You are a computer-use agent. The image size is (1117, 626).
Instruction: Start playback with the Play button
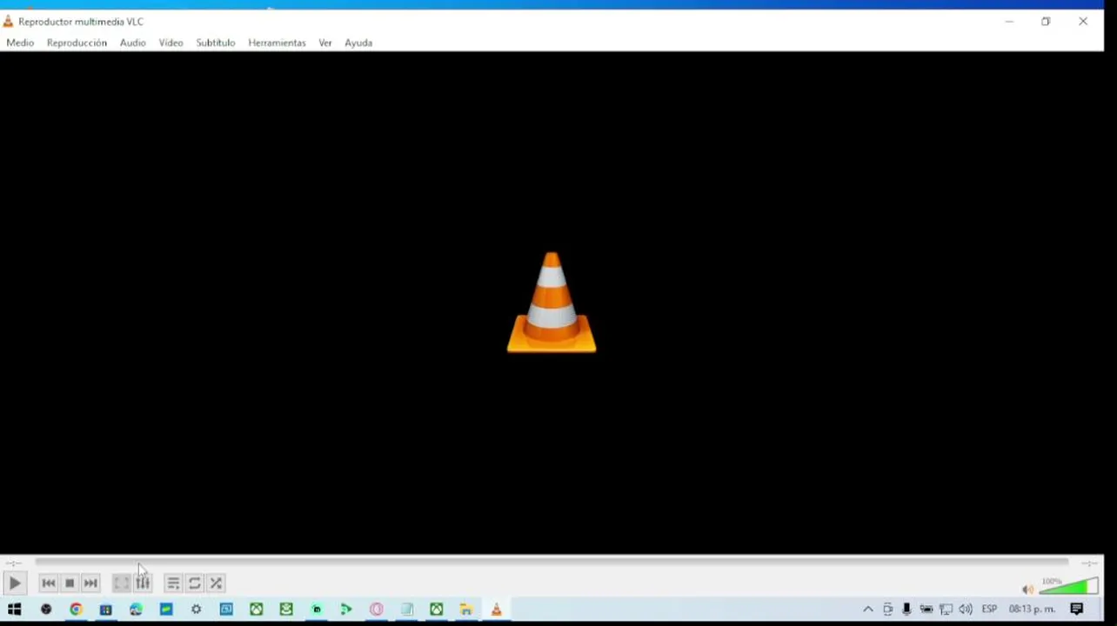15,583
